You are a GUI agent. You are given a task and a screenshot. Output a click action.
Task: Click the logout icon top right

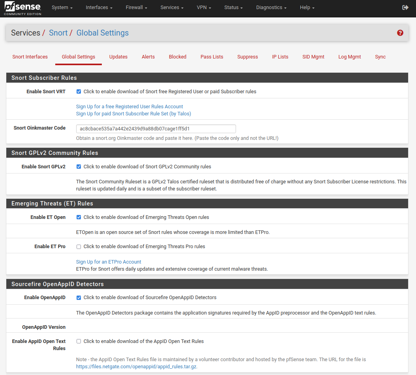[405, 7]
